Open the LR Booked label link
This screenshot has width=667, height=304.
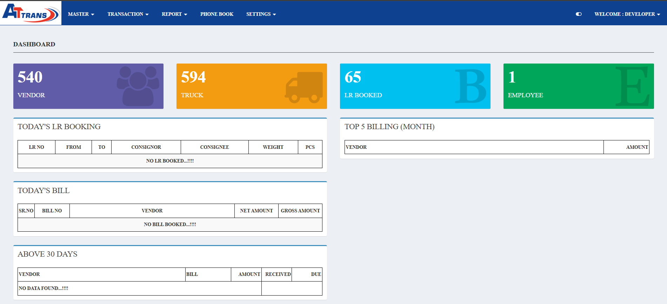click(x=363, y=95)
